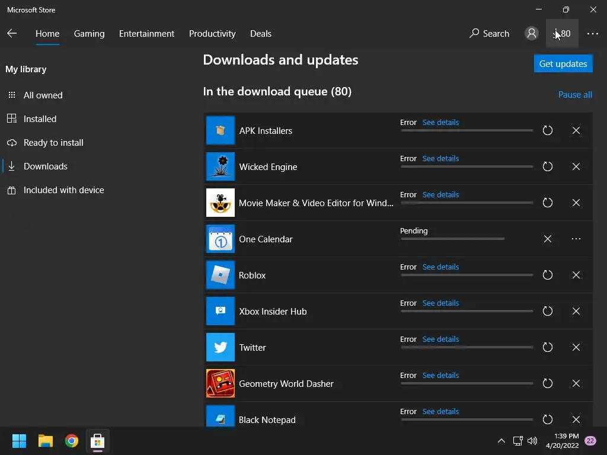The width and height of the screenshot is (607, 455).
Task: Click the Xbox Insider Hub app icon
Action: 221,311
